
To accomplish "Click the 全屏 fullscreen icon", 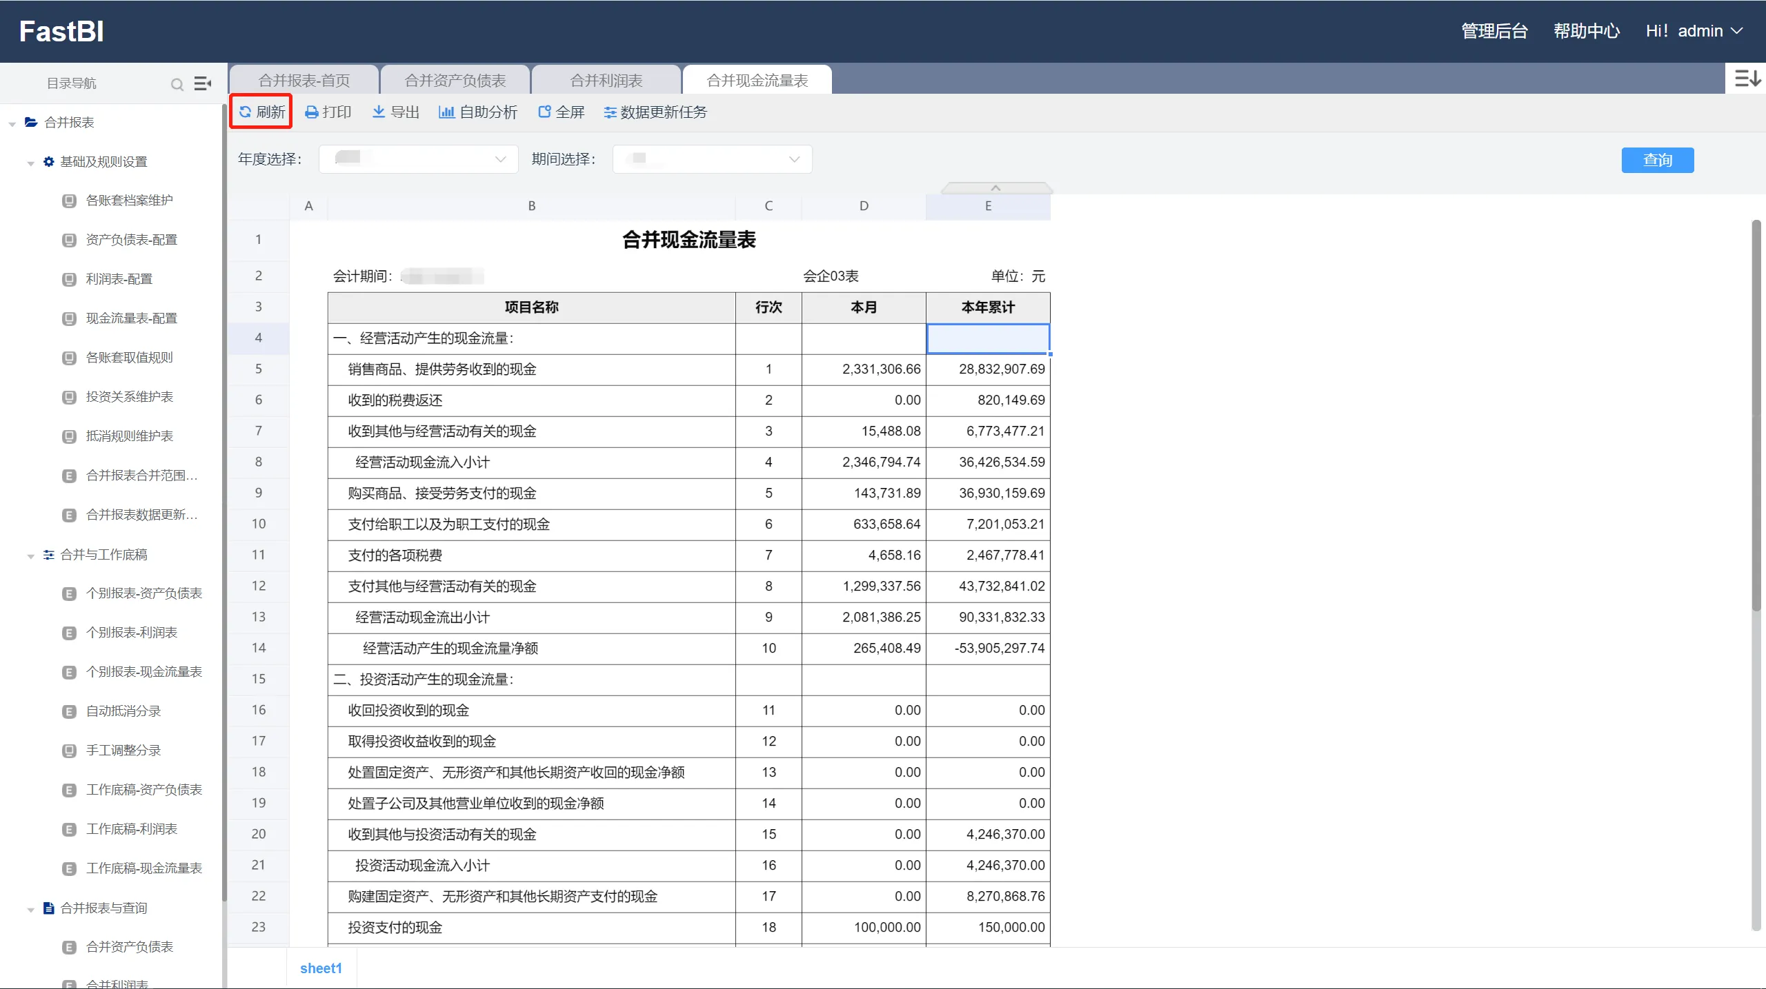I will [x=544, y=112].
